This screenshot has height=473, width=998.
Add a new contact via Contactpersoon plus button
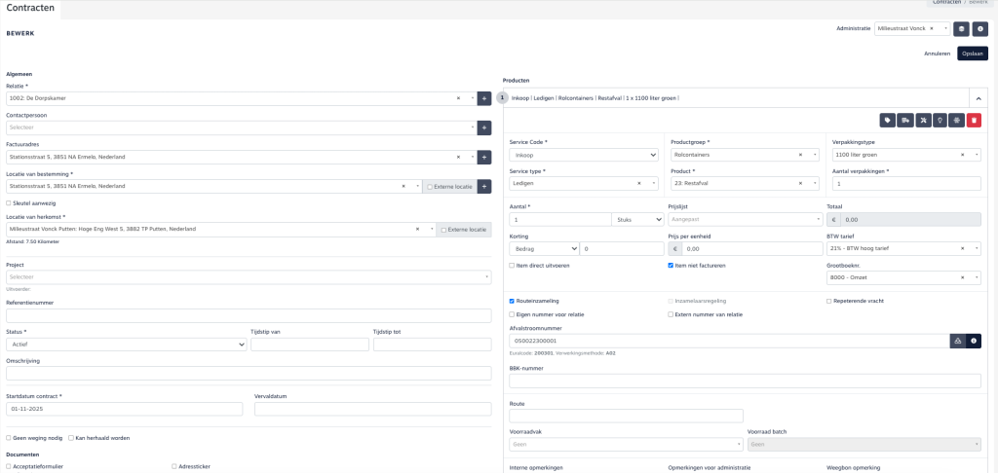click(484, 127)
